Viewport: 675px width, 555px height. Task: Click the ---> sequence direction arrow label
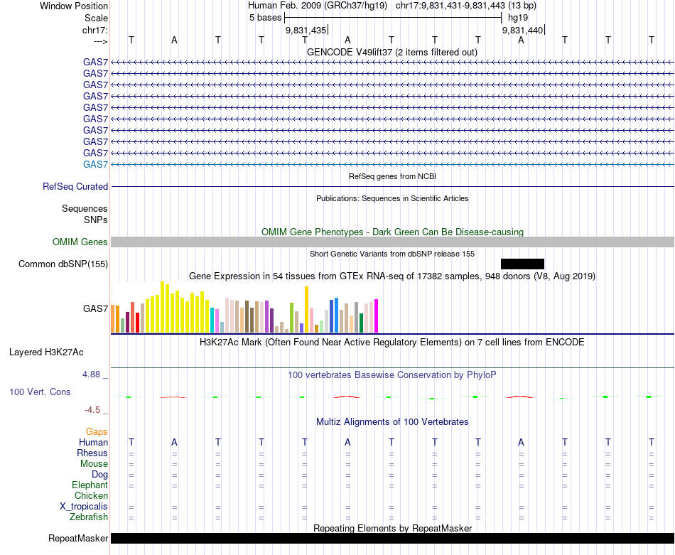pos(101,41)
